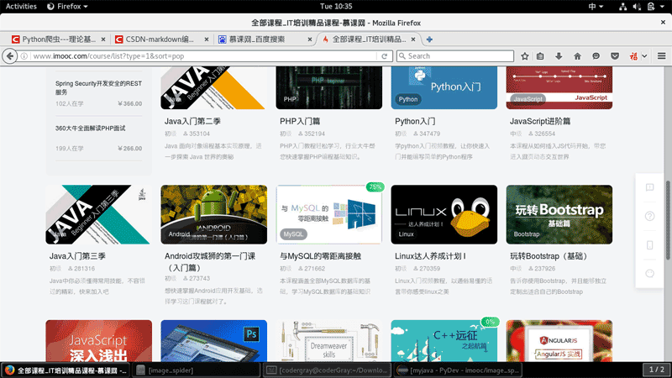Open the downloads arrow icon
Image resolution: width=672 pixels, height=378 pixels.
559,56
